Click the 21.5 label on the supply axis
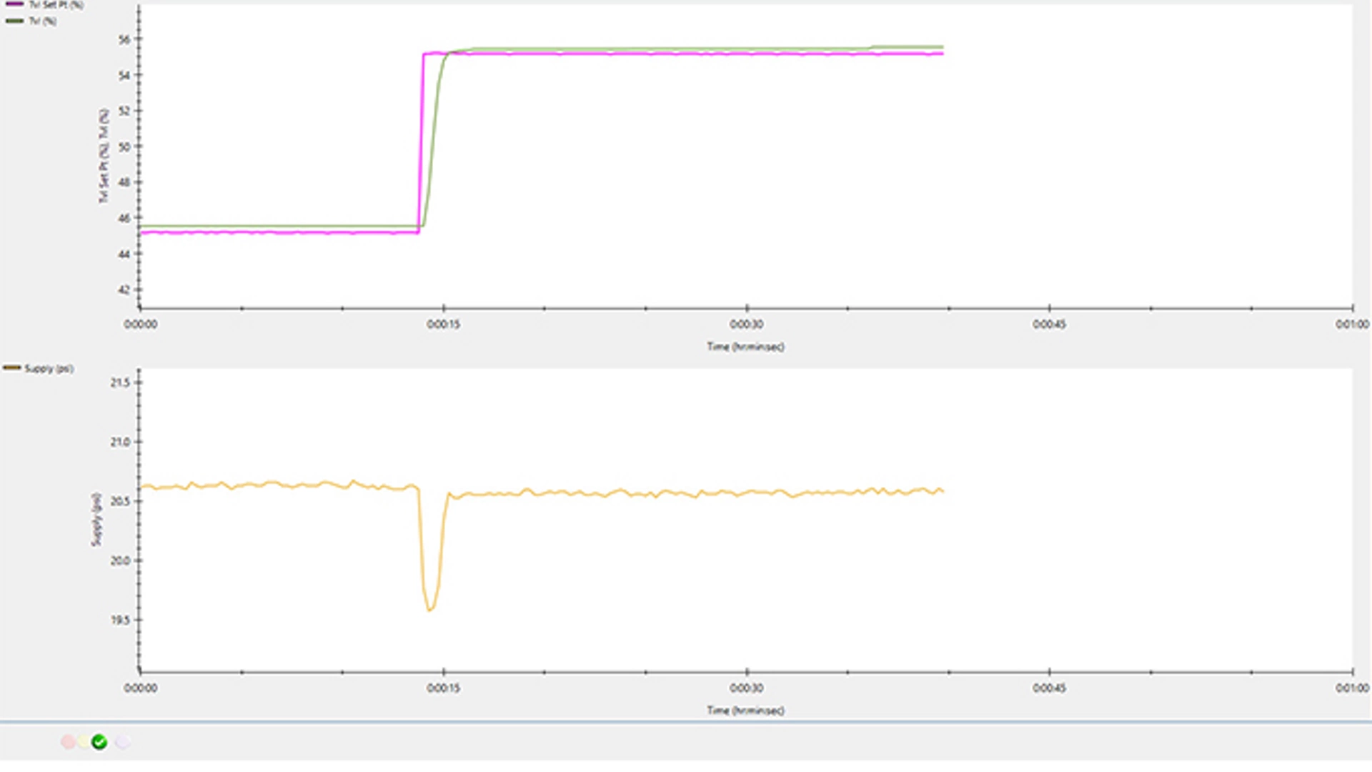 (120, 382)
